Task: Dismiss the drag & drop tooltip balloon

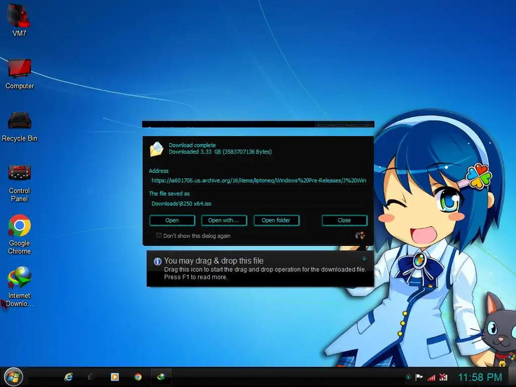Action: (x=364, y=259)
